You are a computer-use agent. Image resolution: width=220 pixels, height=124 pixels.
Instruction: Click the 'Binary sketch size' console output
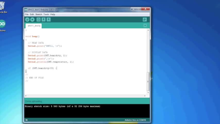point(62,106)
